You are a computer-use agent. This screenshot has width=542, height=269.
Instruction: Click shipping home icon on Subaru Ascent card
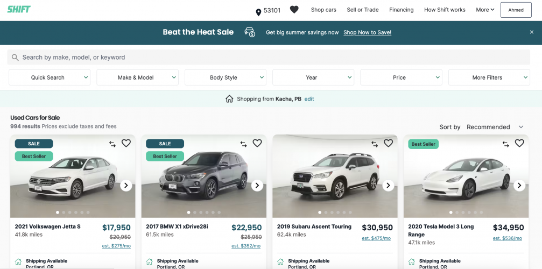click(x=280, y=262)
